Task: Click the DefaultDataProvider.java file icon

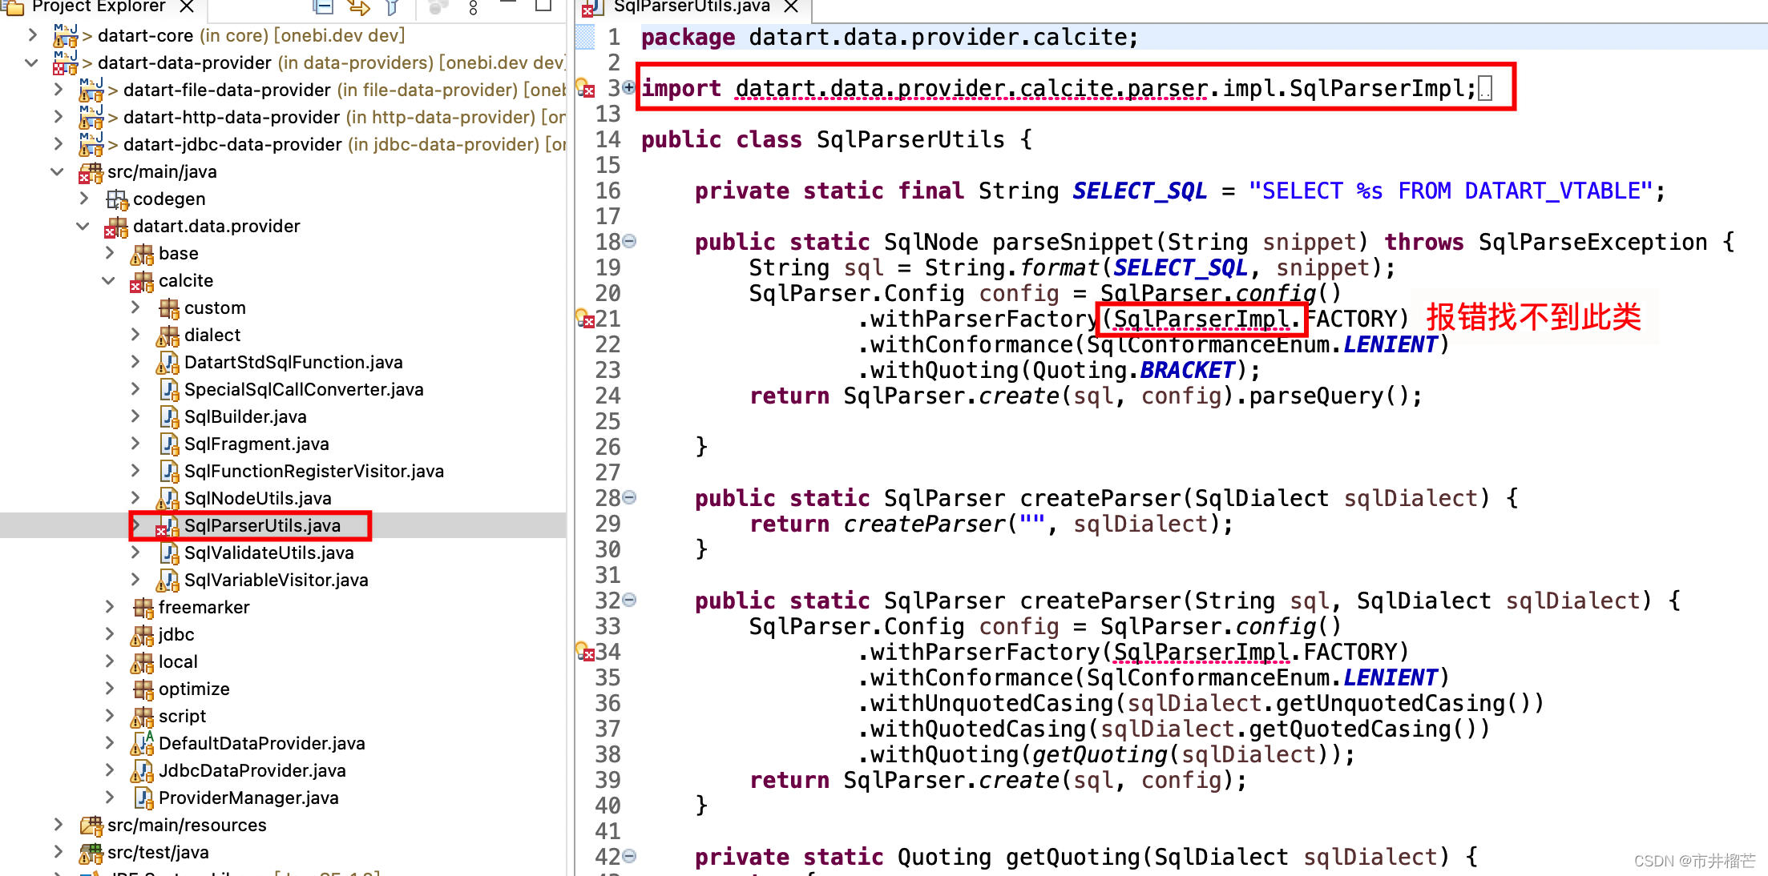Action: [143, 743]
